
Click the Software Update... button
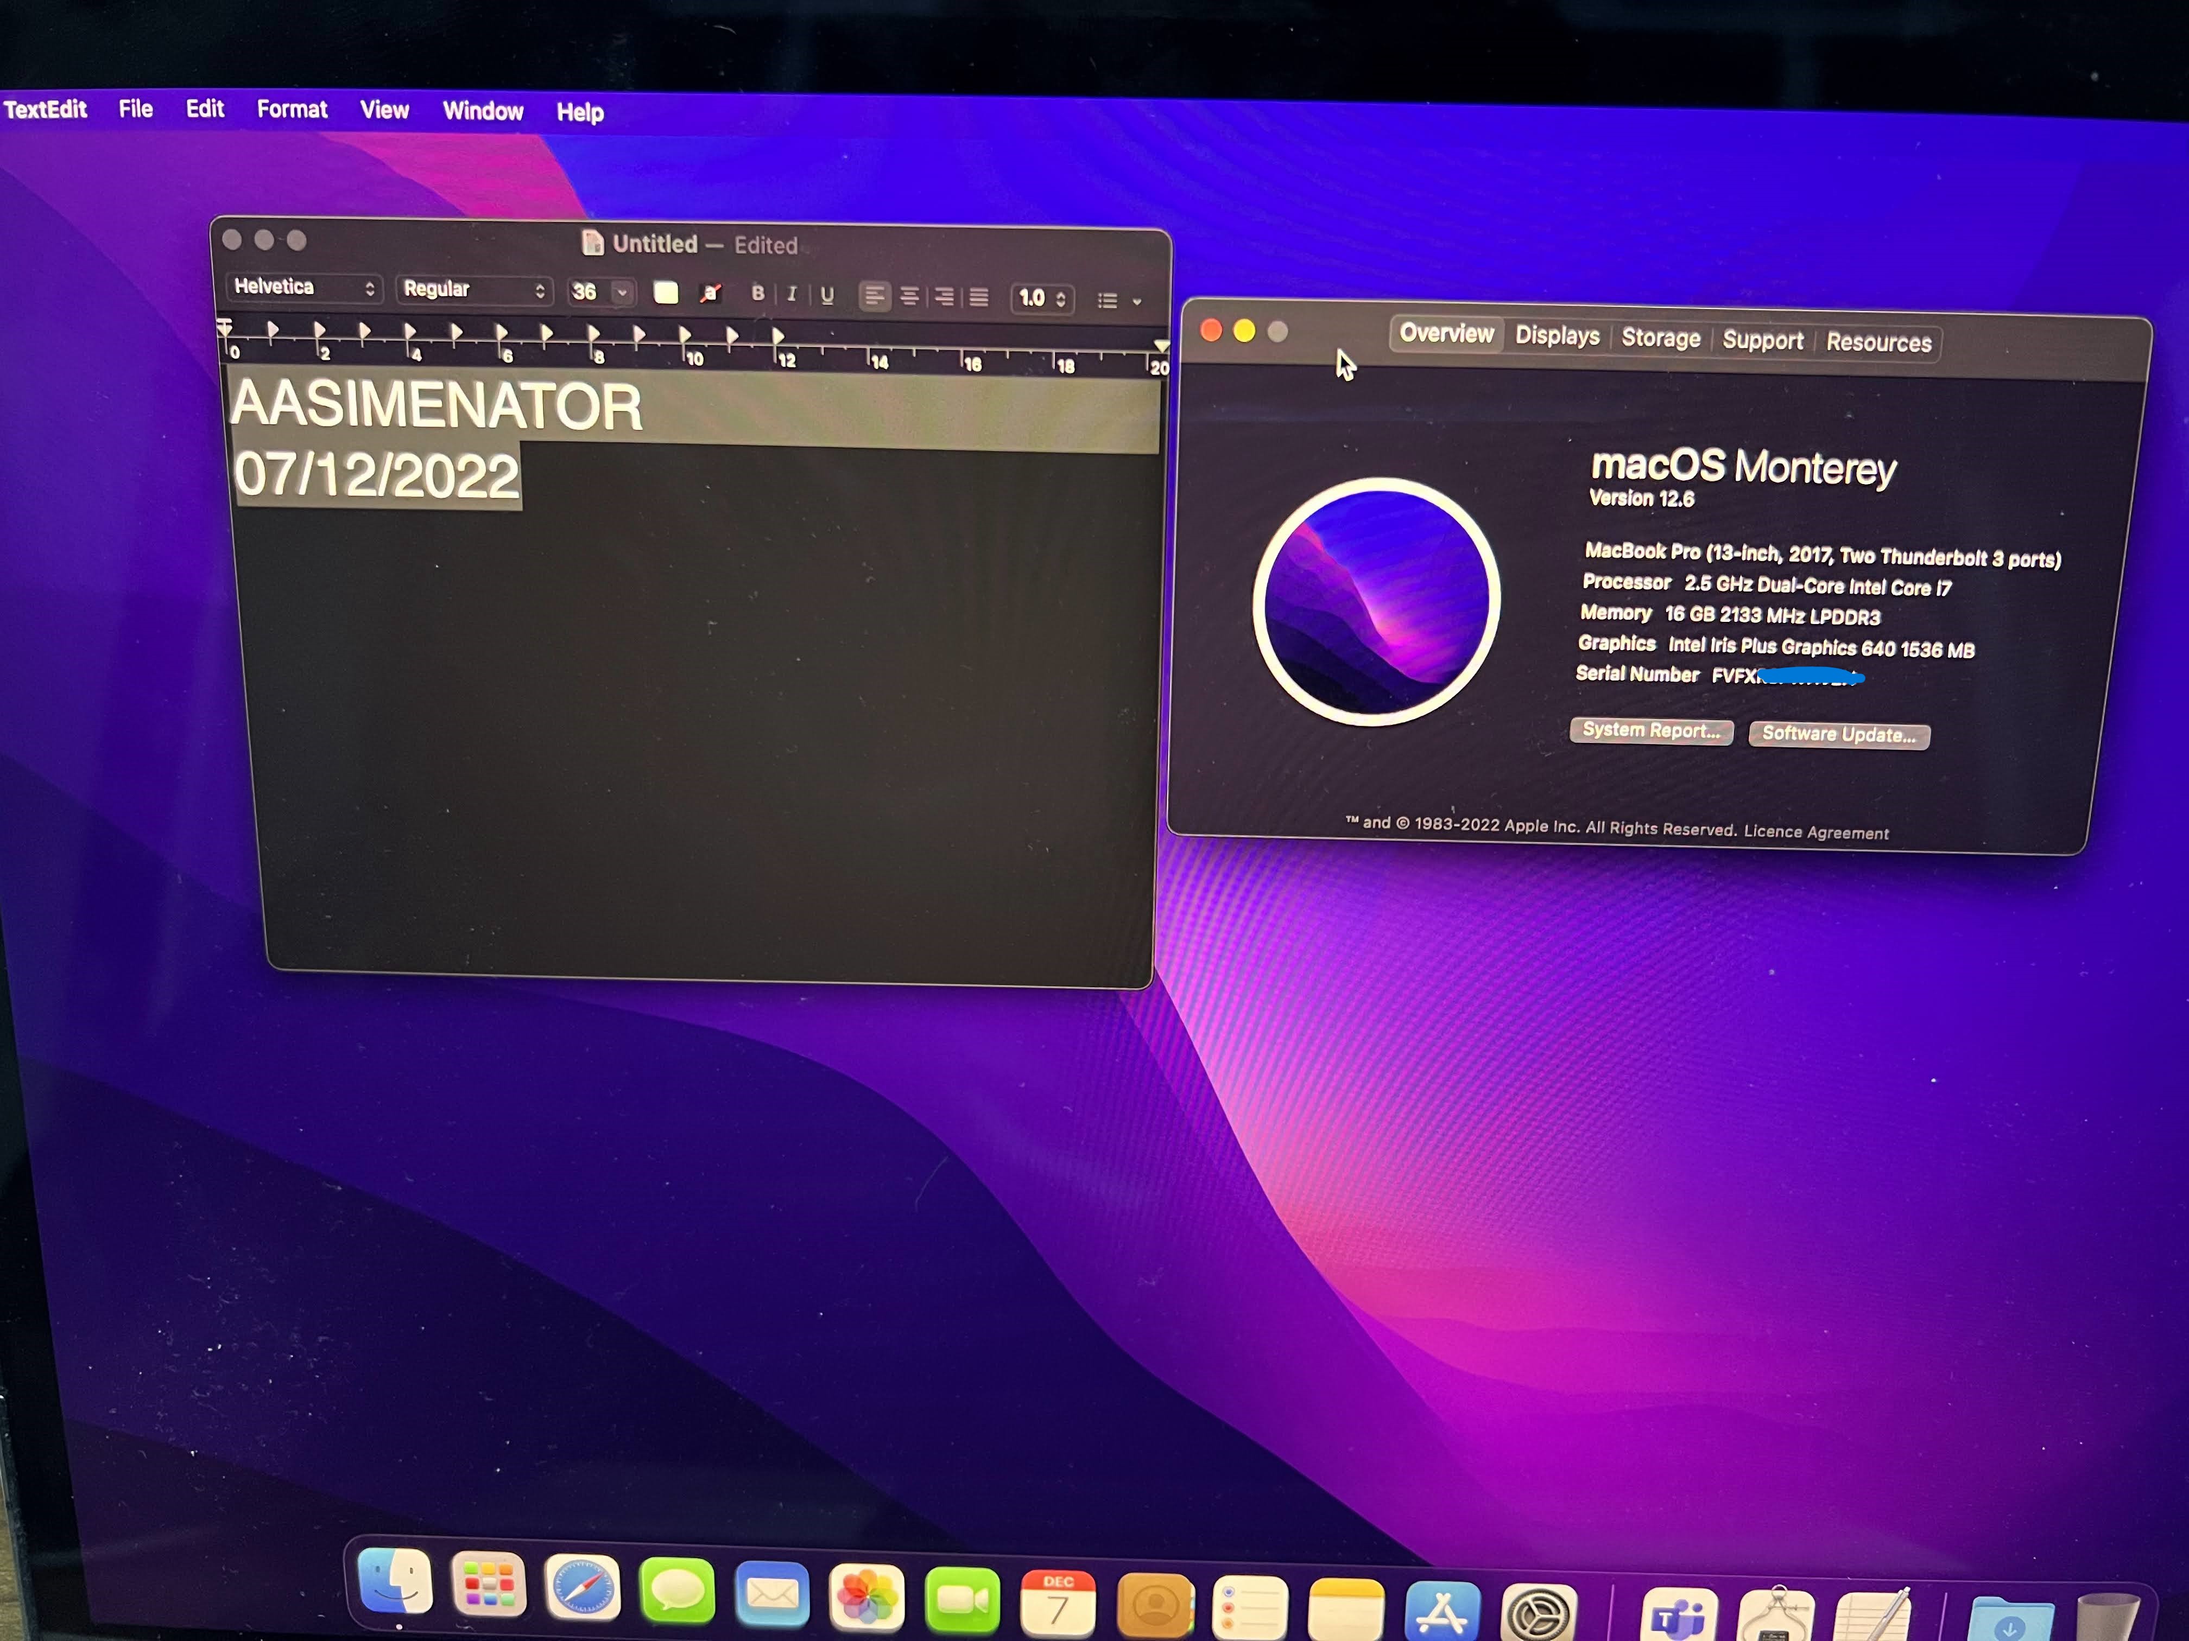pos(1839,734)
